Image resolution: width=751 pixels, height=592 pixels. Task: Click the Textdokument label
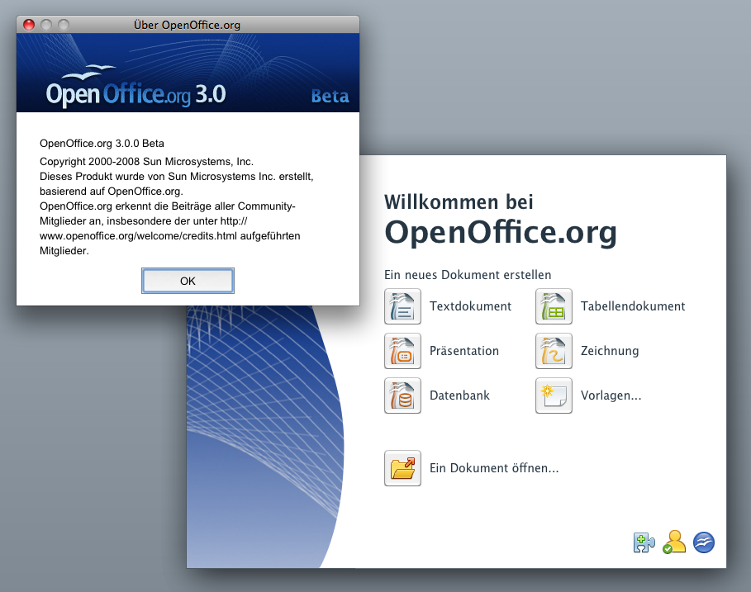(470, 306)
